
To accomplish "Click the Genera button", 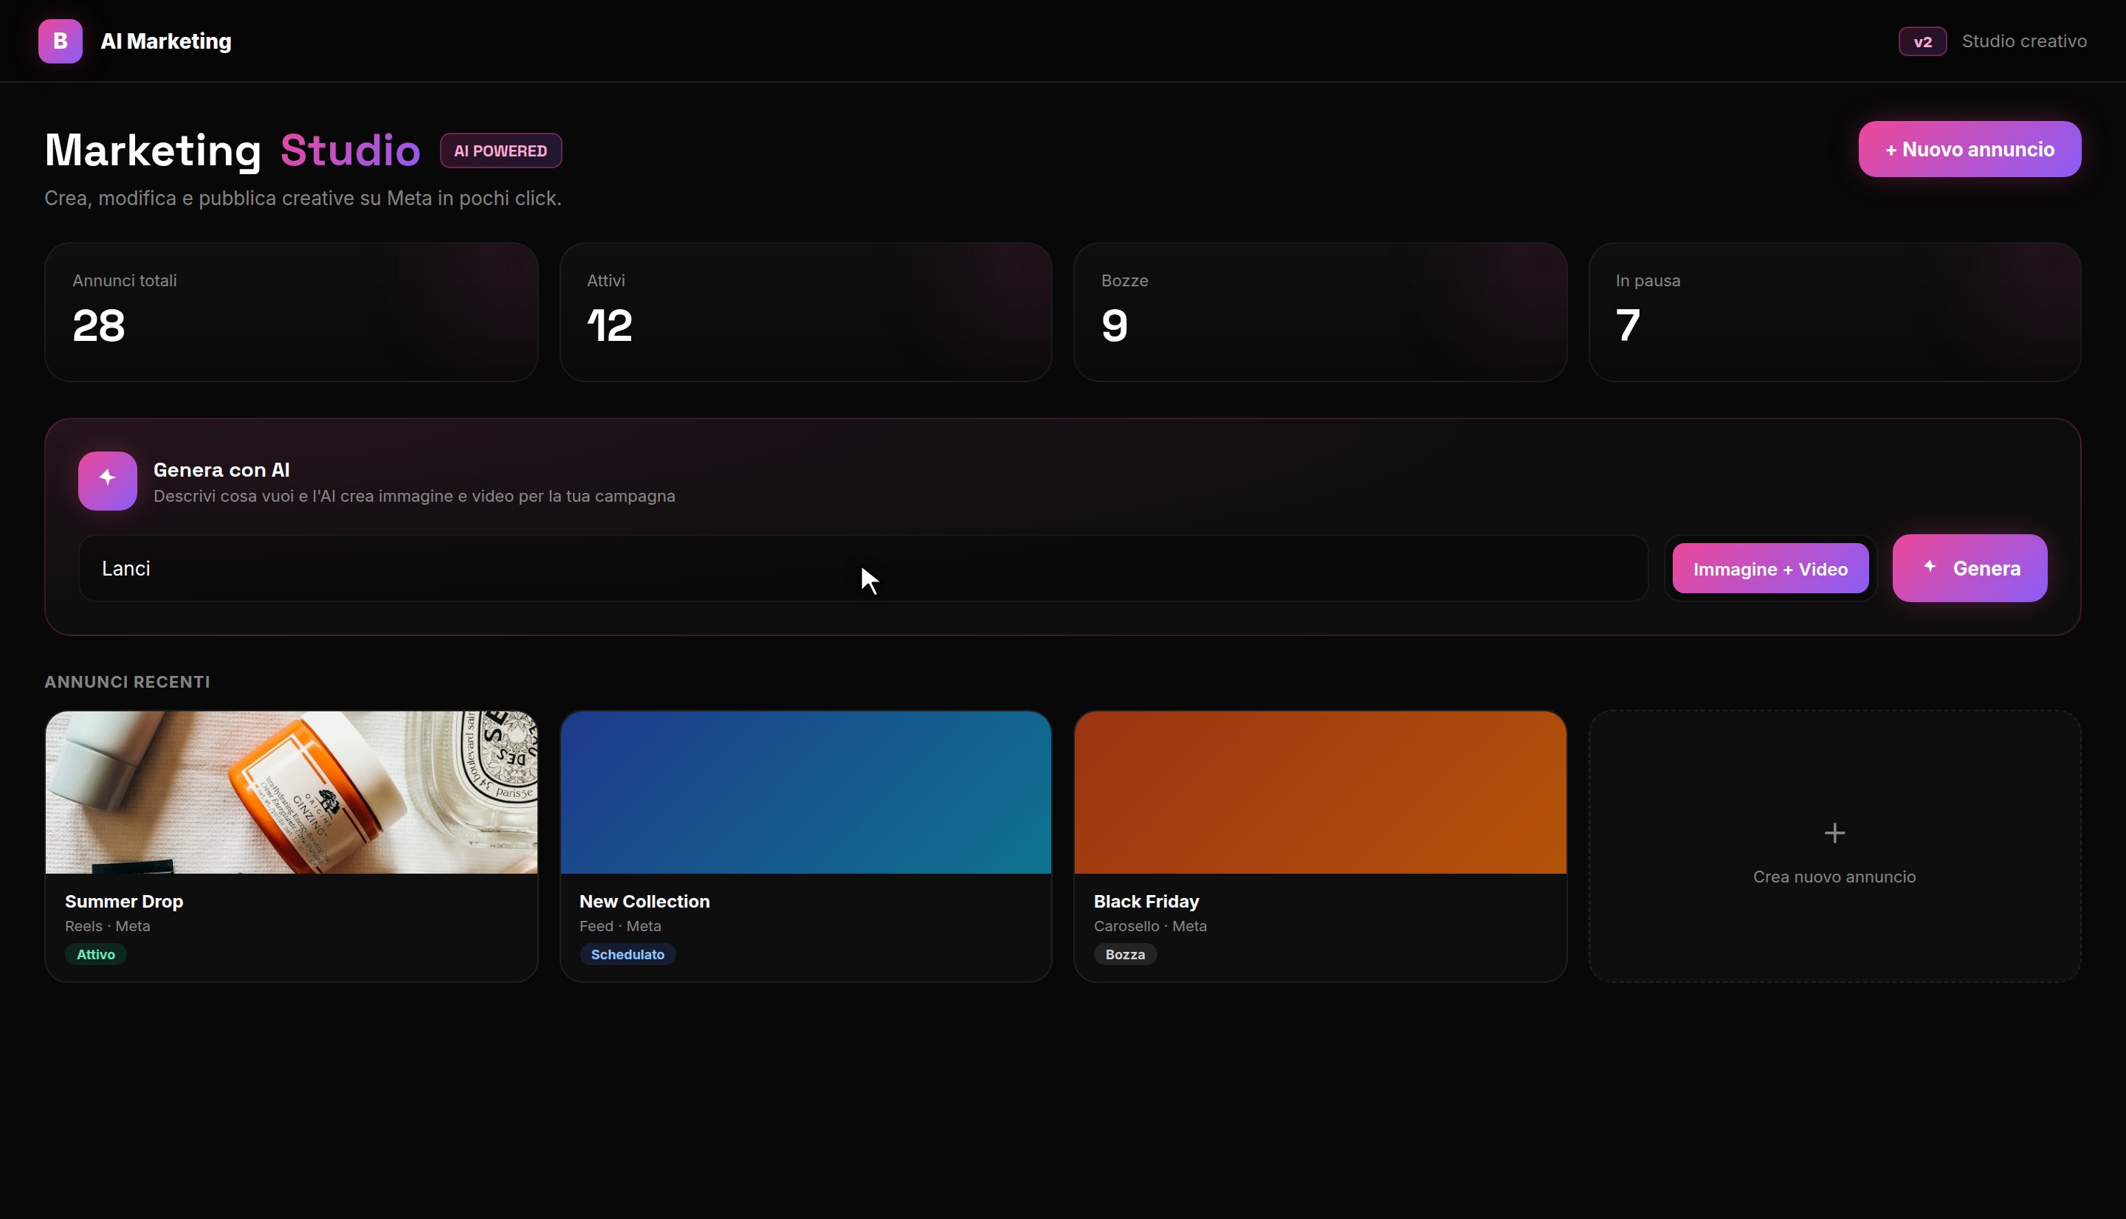I will (1969, 568).
